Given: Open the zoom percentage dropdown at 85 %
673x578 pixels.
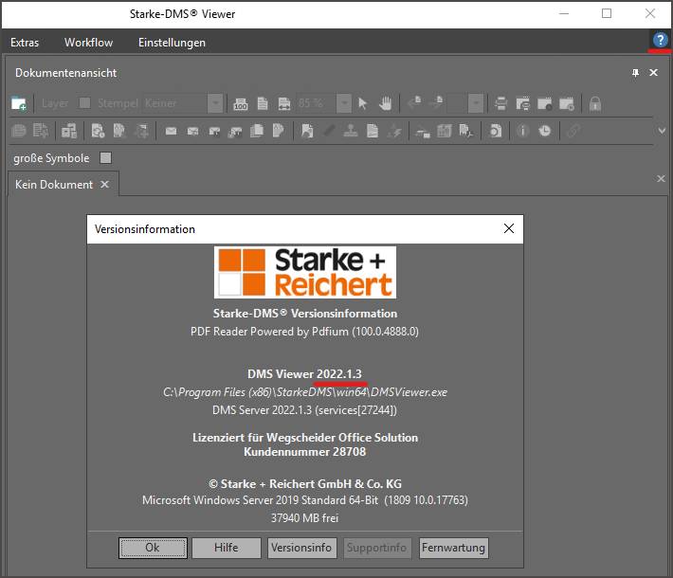Looking at the screenshot, I should (x=343, y=103).
